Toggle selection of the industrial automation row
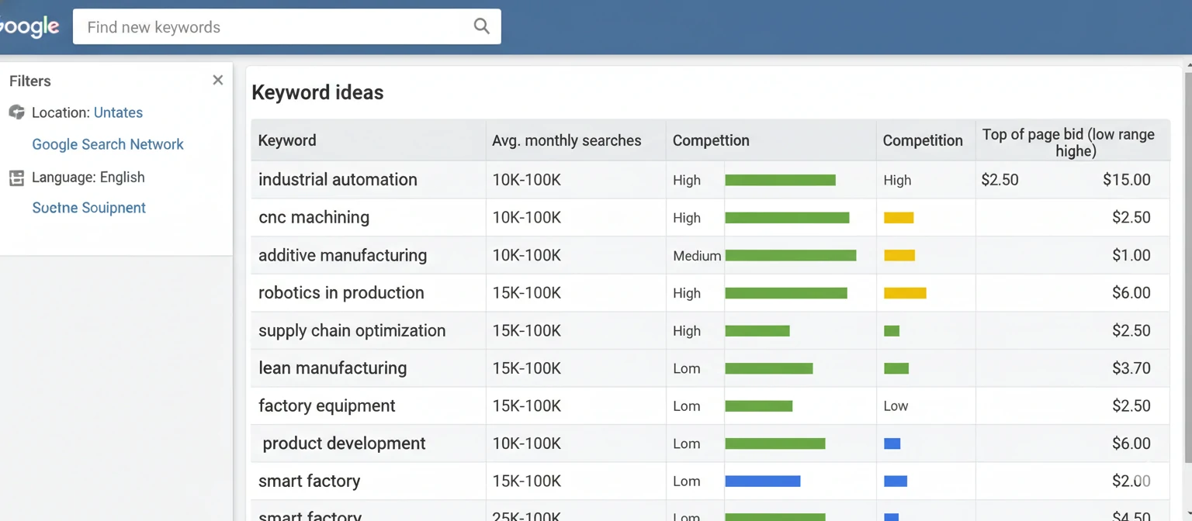The image size is (1192, 521). (x=338, y=179)
